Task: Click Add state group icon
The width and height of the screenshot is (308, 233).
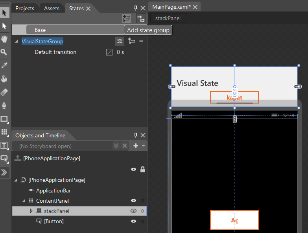Action: (127, 18)
